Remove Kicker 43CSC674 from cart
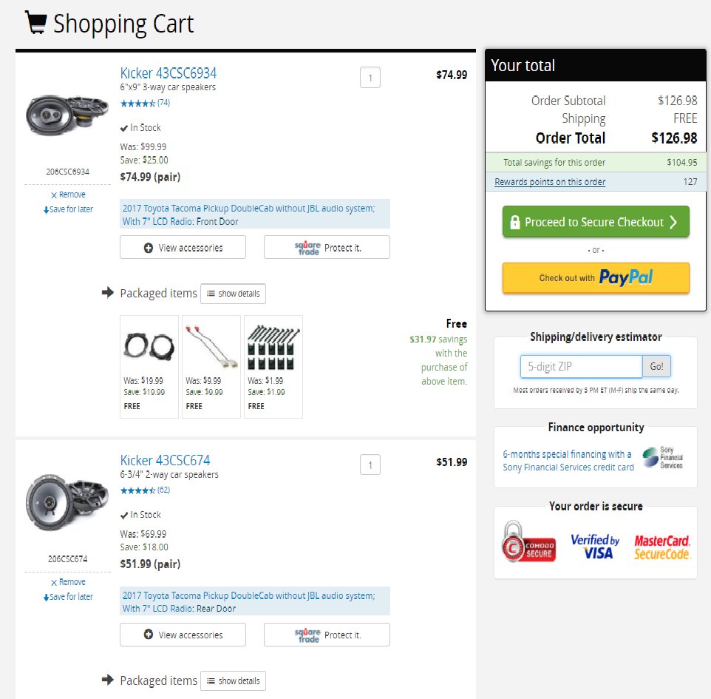 [68, 582]
